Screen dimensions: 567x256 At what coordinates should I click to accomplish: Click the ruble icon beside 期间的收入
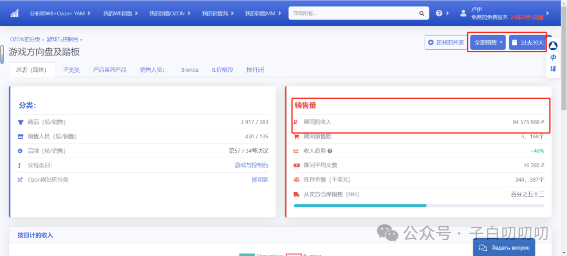coord(296,122)
